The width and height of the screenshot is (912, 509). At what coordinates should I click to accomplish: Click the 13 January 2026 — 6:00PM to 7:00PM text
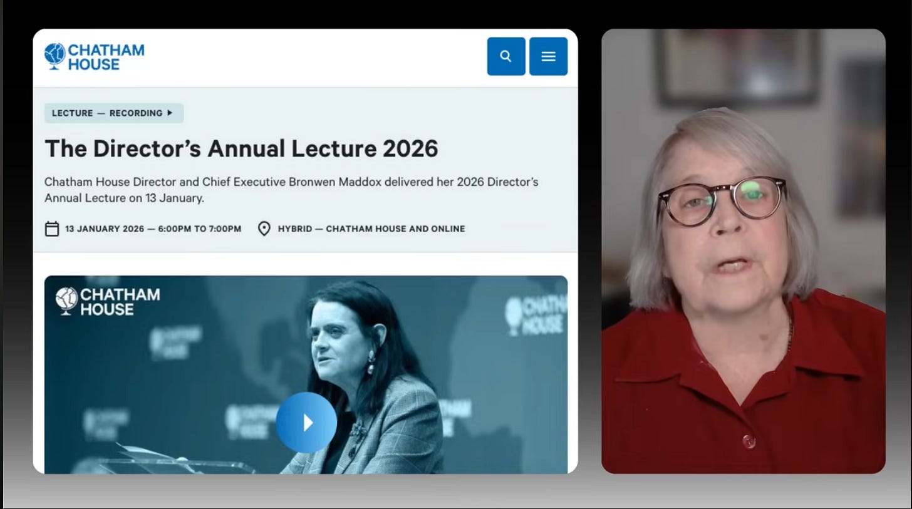(153, 229)
